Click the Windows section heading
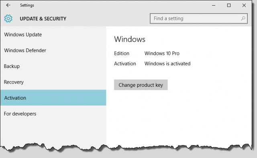This screenshot has height=158, width=257. point(130,39)
